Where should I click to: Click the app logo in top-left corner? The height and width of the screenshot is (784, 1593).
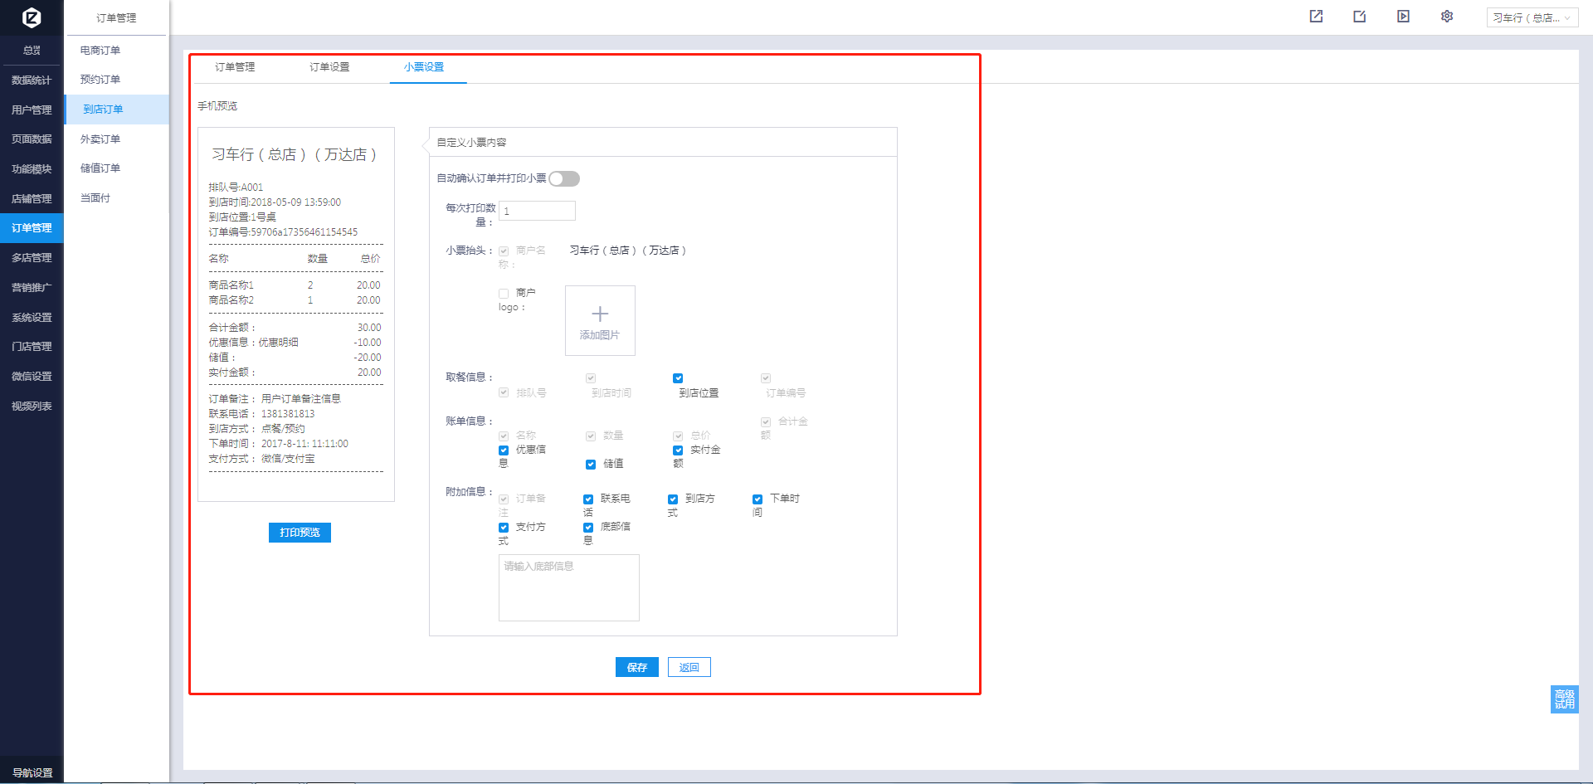coord(32,17)
